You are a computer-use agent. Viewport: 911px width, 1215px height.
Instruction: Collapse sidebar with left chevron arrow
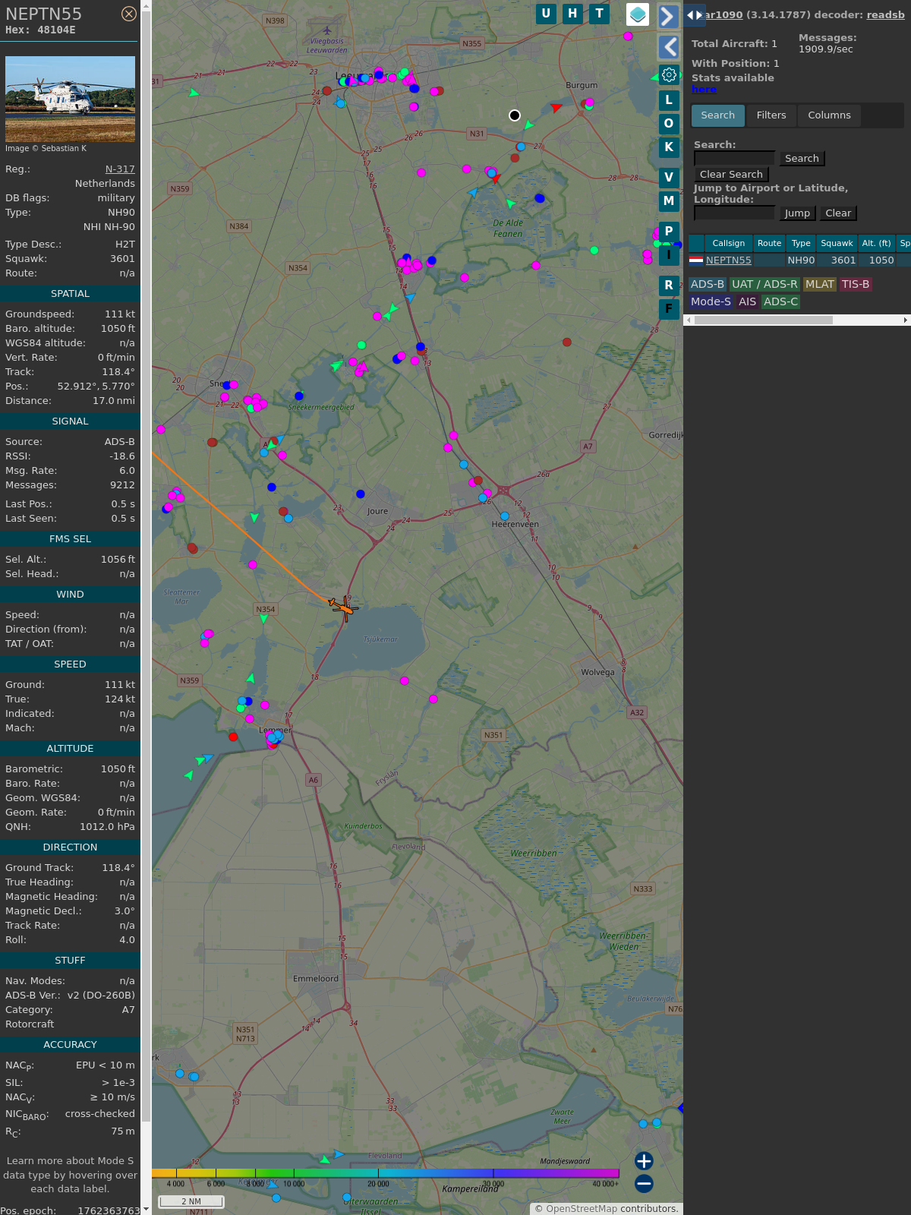pos(668,47)
